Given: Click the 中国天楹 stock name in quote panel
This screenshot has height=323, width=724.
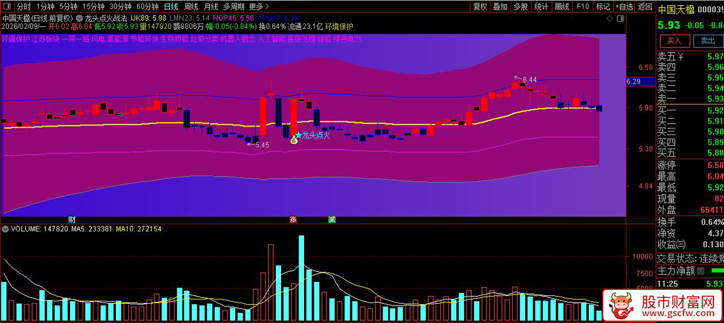Looking at the screenshot, I should click(676, 9).
